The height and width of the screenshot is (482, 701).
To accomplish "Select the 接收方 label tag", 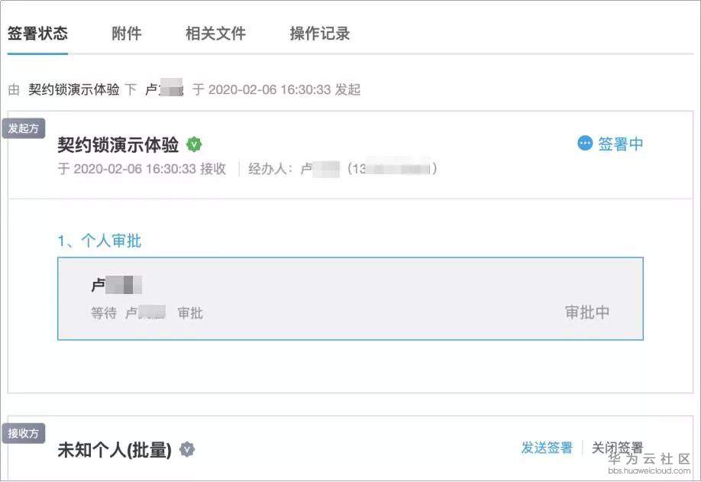I will (24, 434).
